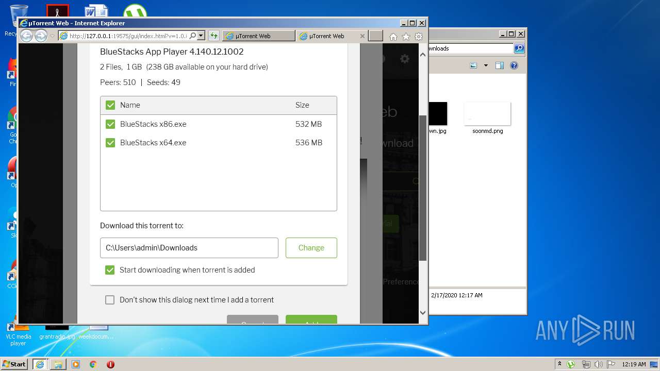This screenshot has width=660, height=371.
Task: Open Favorites star icon
Action: coord(406,37)
